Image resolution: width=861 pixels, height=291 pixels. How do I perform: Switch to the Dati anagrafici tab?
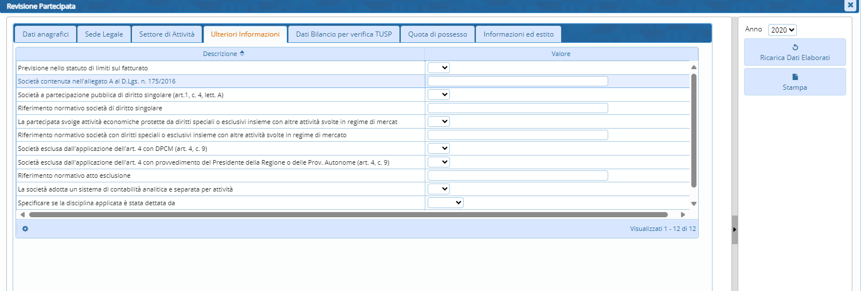point(45,34)
